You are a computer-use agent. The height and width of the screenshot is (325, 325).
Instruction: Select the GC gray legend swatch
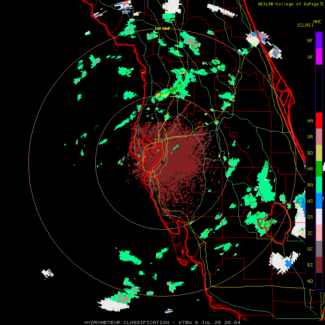coord(319,249)
